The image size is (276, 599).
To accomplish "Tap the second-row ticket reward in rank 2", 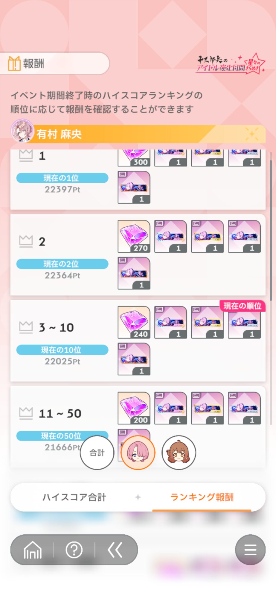I will [134, 273].
